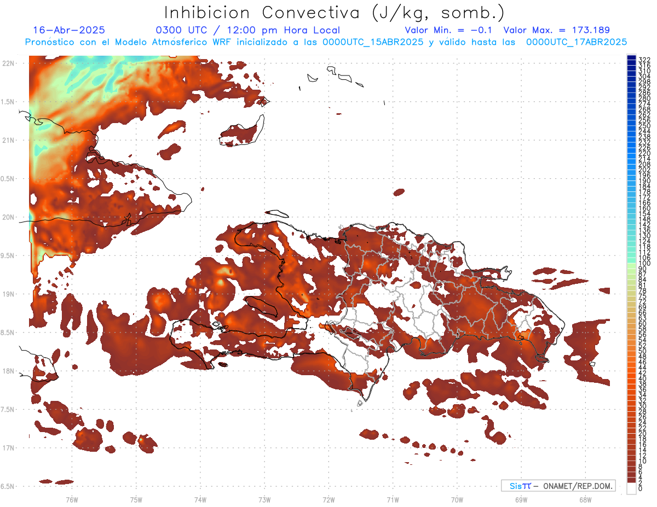Click the '71W' longitude label
This screenshot has height=507, width=657.
(393, 499)
